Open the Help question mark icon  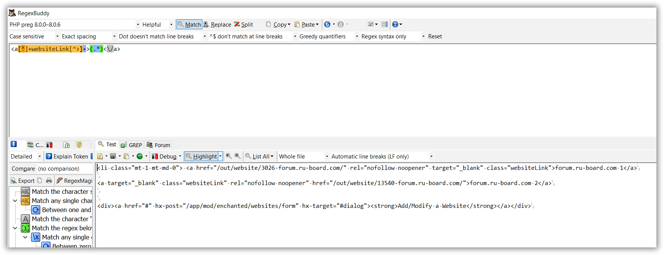395,24
